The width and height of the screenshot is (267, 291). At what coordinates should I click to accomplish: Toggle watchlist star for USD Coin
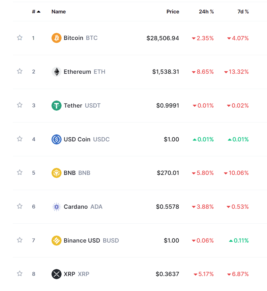click(x=20, y=139)
